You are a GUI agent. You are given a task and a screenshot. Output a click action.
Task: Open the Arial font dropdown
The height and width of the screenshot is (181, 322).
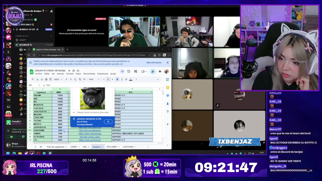click(x=94, y=79)
